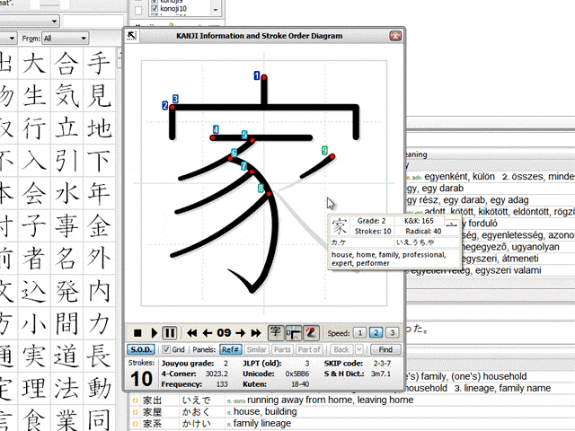Screen dimensions: 575x431
Task: Set animation speed to 2
Action: 376,333
